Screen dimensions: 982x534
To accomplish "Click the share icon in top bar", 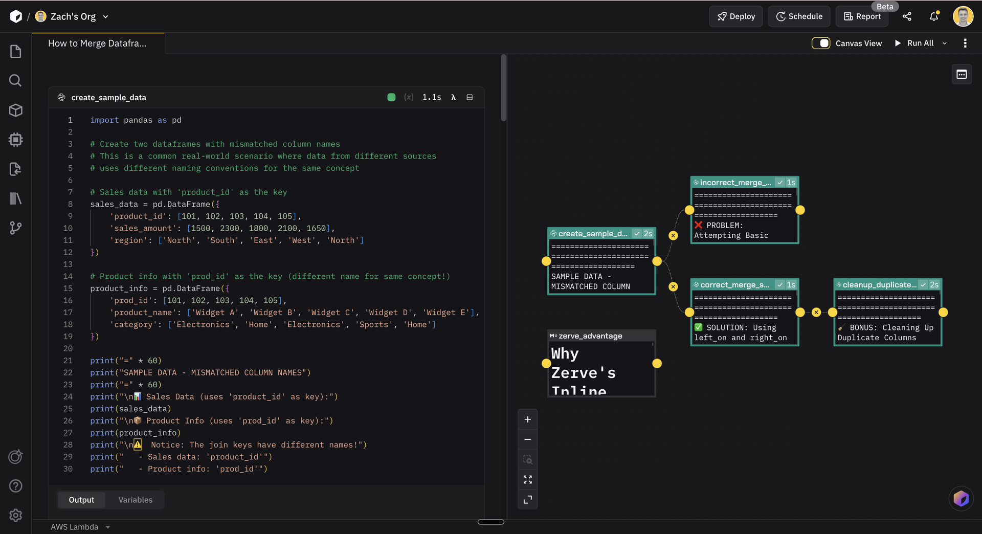I will 907,16.
